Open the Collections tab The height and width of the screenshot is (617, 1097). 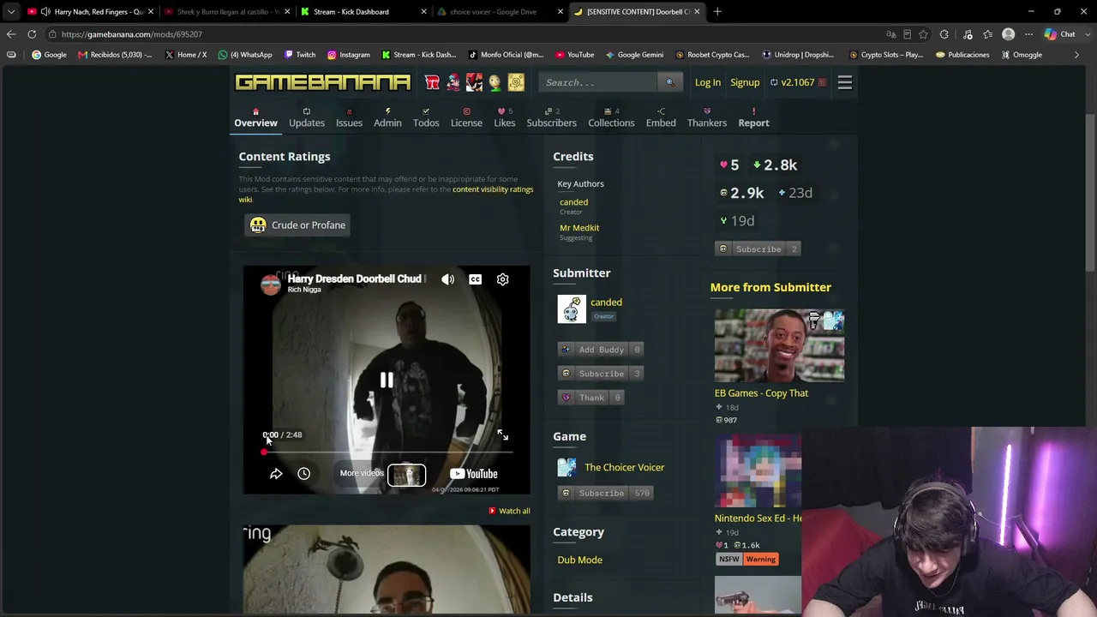[x=611, y=117]
